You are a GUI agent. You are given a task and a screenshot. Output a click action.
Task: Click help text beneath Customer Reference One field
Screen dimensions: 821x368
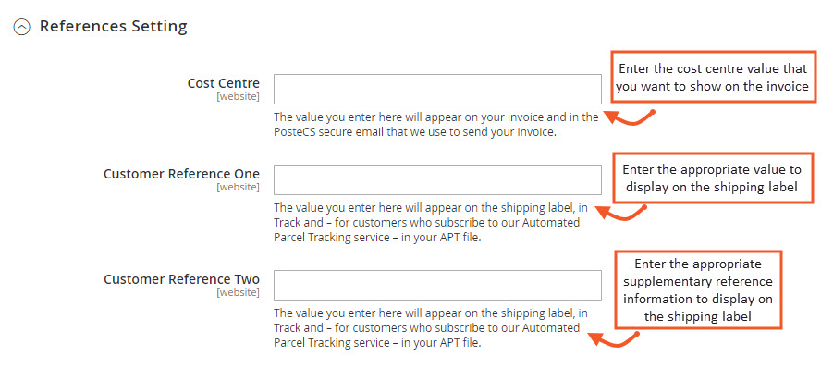pyautogui.click(x=431, y=223)
